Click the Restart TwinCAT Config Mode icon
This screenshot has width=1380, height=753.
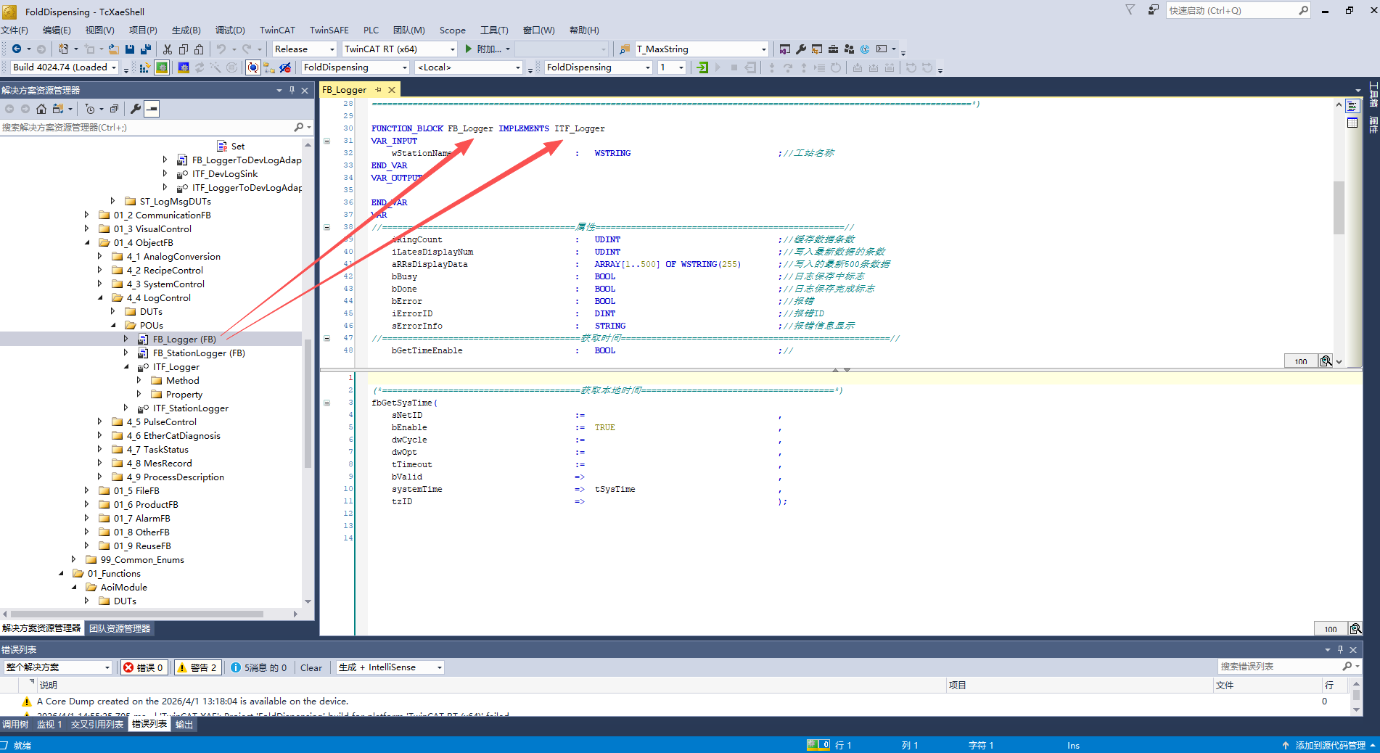(x=184, y=67)
